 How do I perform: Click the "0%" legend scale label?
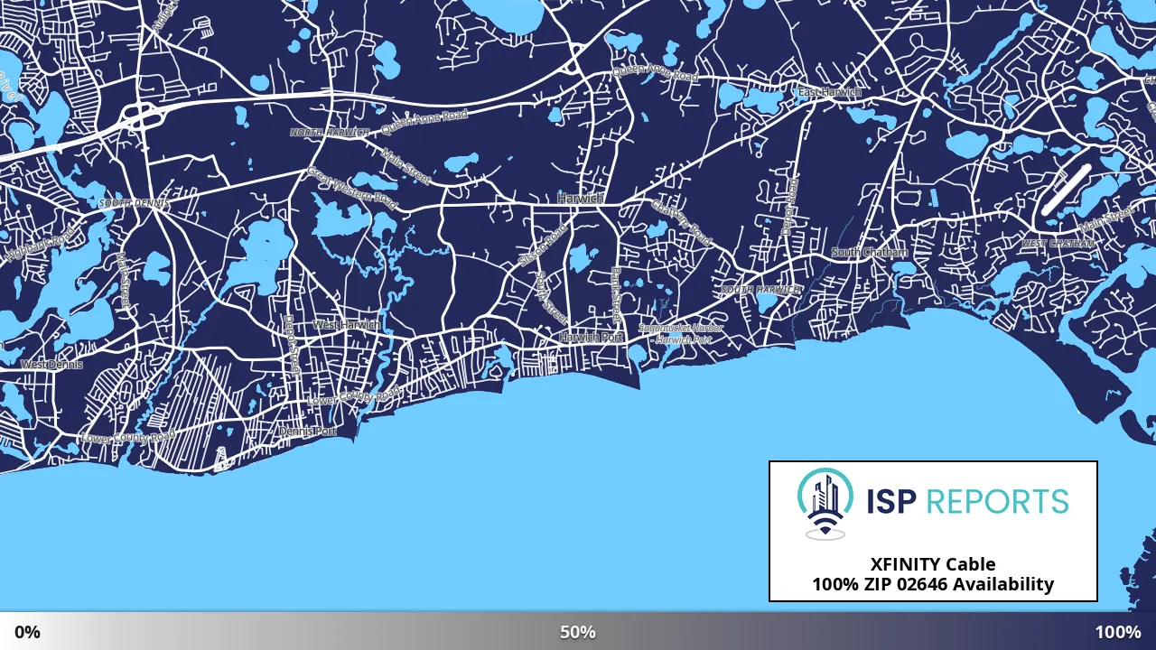pyautogui.click(x=27, y=632)
